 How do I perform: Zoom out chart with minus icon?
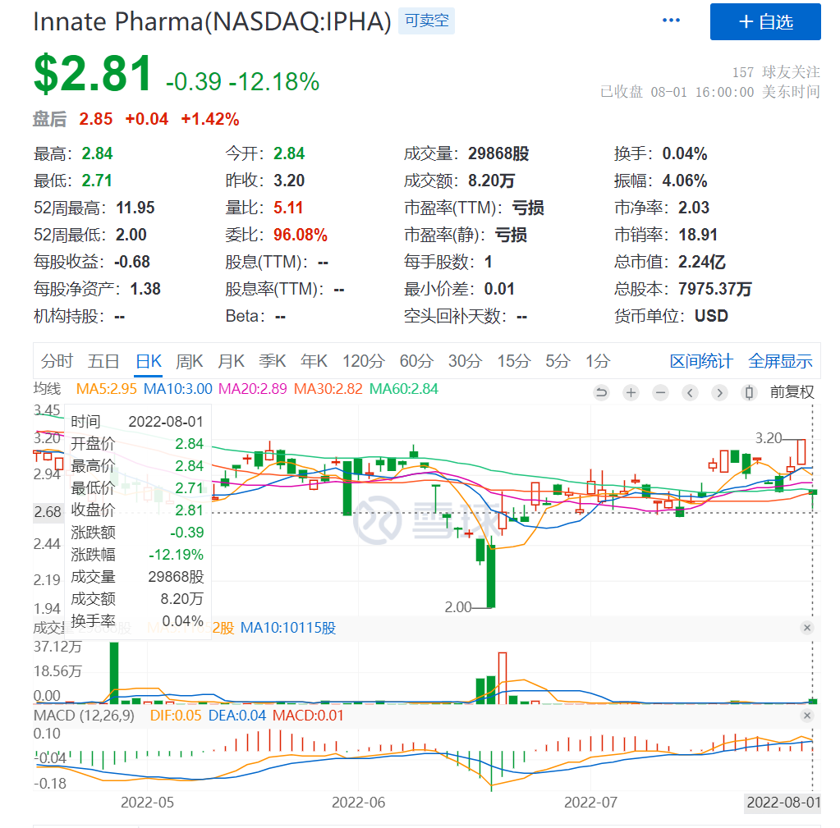(x=660, y=393)
